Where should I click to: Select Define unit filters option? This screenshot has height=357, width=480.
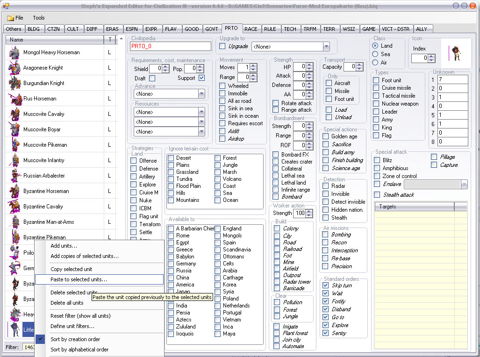[x=99, y=326]
